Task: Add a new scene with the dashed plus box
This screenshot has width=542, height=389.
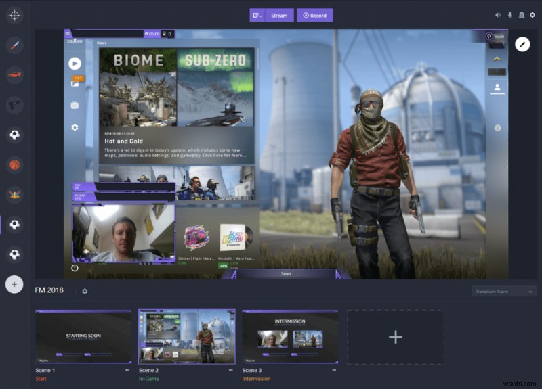Action: tap(396, 337)
